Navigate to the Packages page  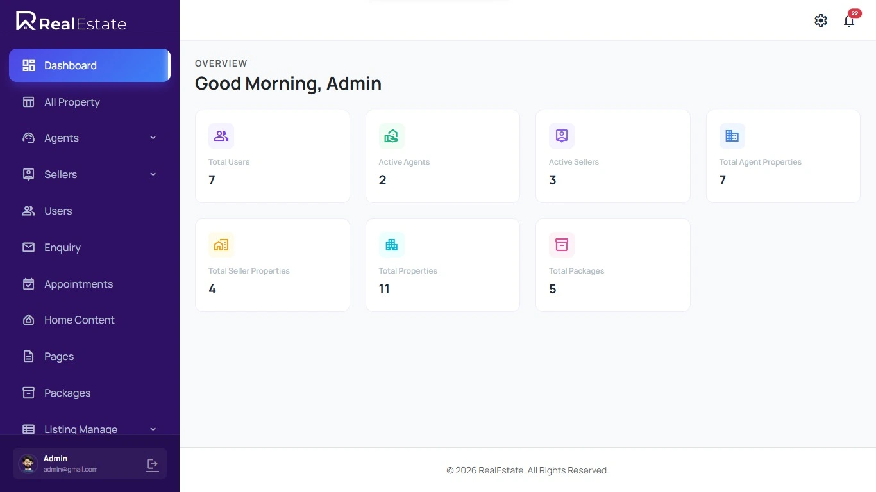coord(67,393)
